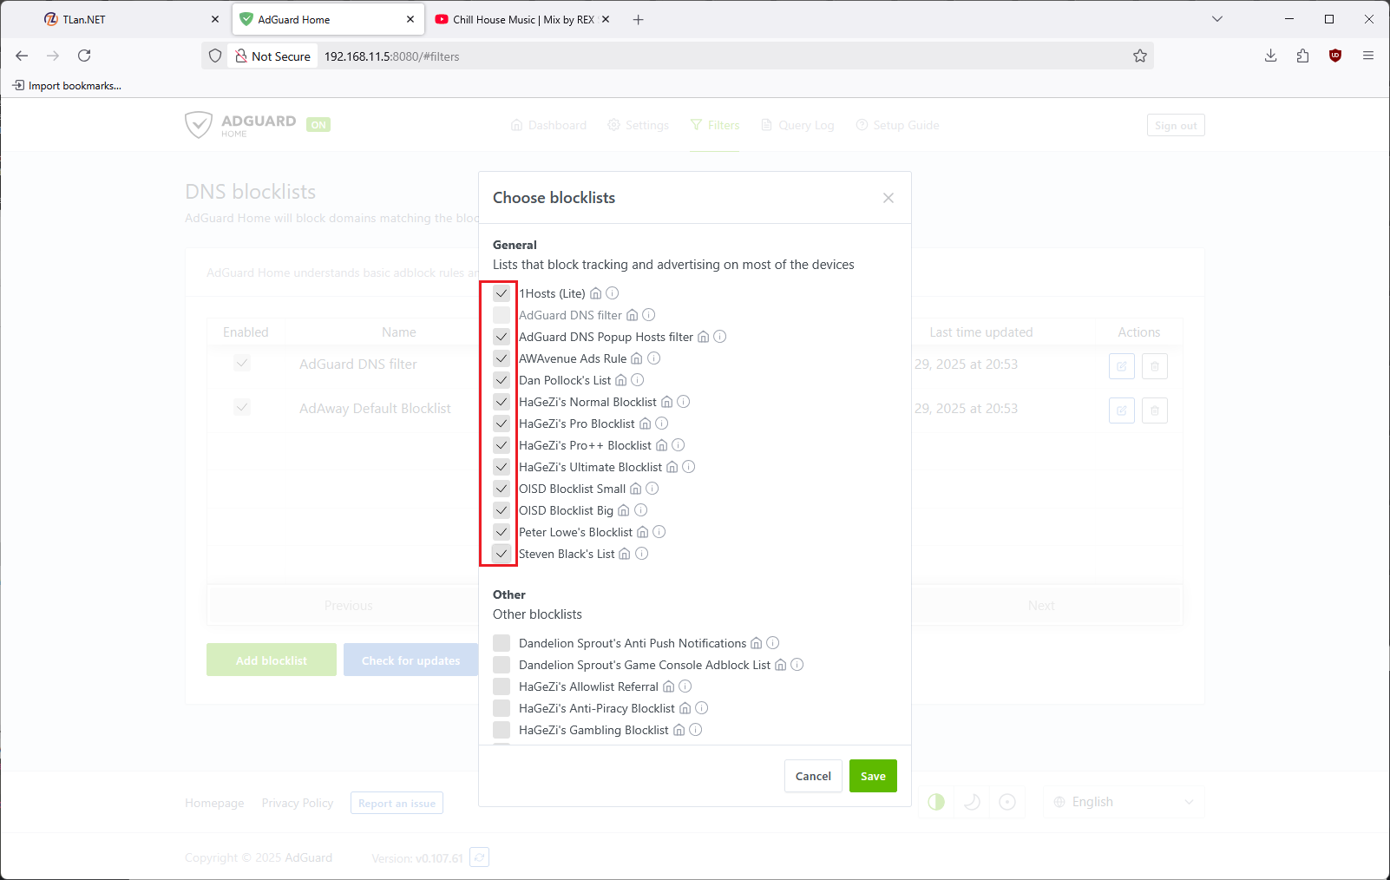Uncheck Steven Black's List checkbox

[502, 554]
